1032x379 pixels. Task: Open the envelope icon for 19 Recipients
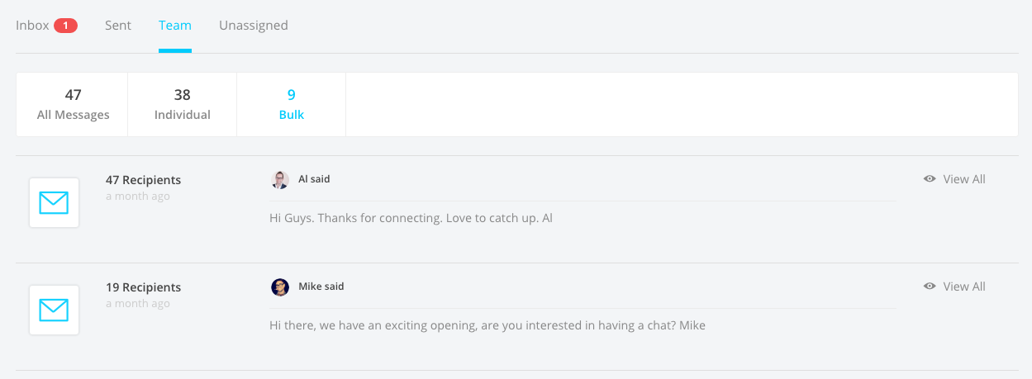tap(54, 310)
